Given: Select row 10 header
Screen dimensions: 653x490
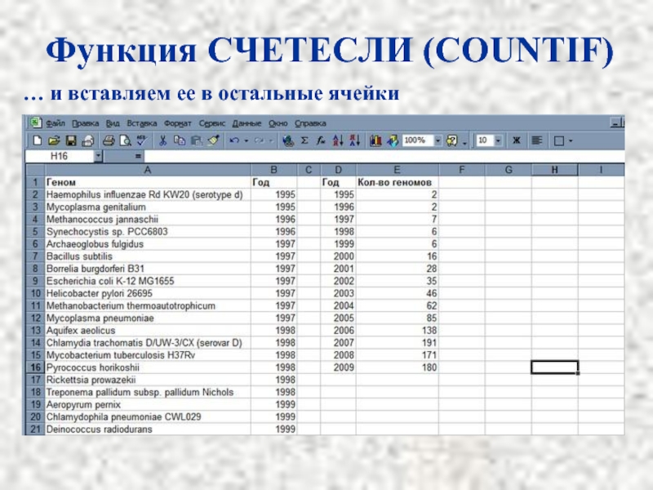Looking at the screenshot, I should click(35, 293).
